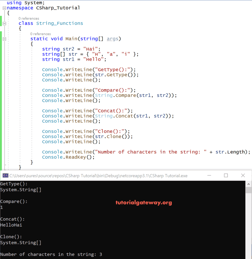
Task: Click String.Compare in the code
Action: pos(116,95)
